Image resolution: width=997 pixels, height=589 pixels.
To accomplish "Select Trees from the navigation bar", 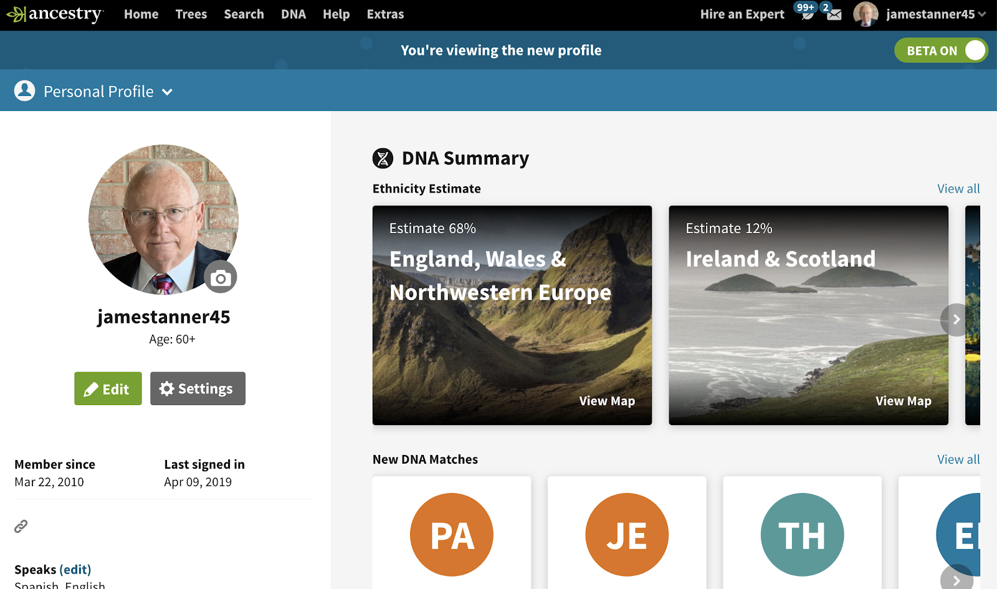I will (x=191, y=14).
